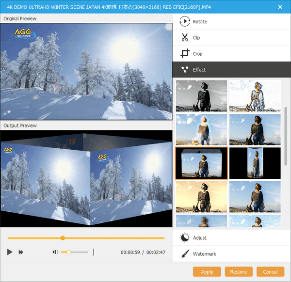This screenshot has width=291, height=282.
Task: Click the volume slider handle
Action: (69, 252)
